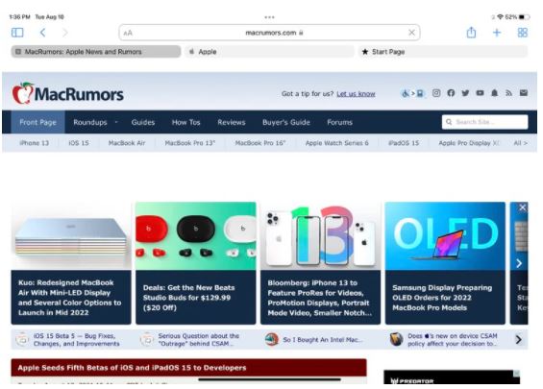Open the Buyer's Guide menu item
The height and width of the screenshot is (389, 543).
[x=286, y=122]
